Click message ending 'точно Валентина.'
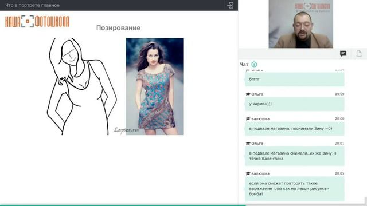Screen dimensions: 367x206 [294, 156]
